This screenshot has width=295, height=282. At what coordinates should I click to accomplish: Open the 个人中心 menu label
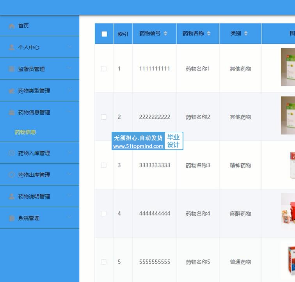tap(29, 47)
